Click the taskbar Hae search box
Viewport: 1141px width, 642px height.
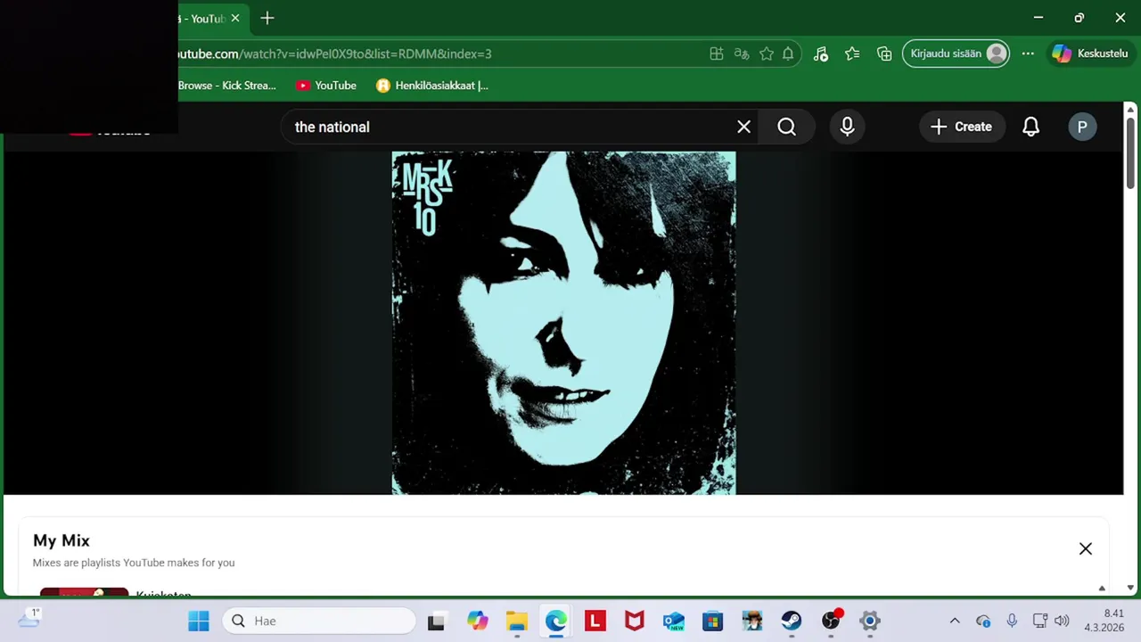(x=318, y=621)
